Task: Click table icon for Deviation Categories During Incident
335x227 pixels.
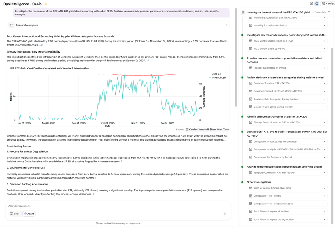Action: coord(251,107)
